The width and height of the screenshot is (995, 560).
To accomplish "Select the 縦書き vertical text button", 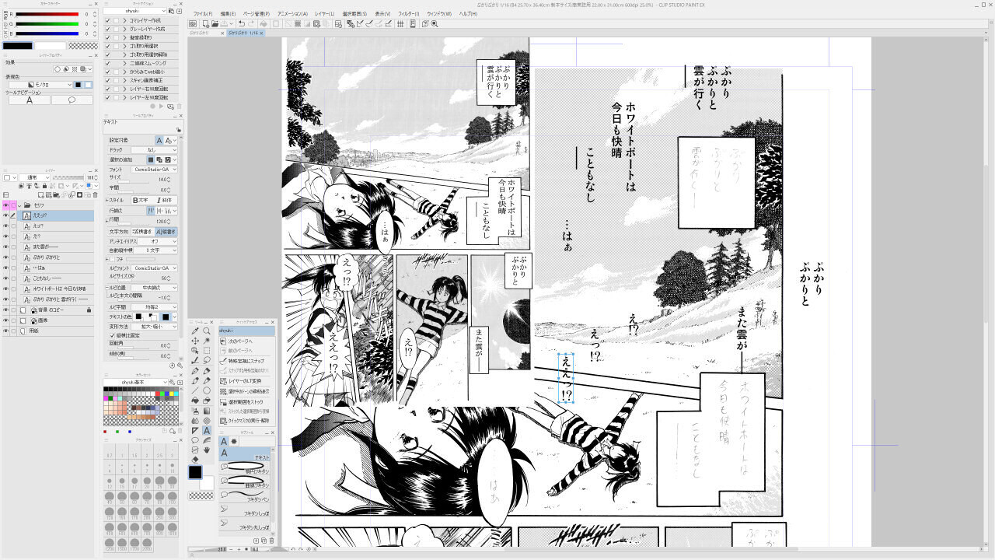I will pos(166,232).
